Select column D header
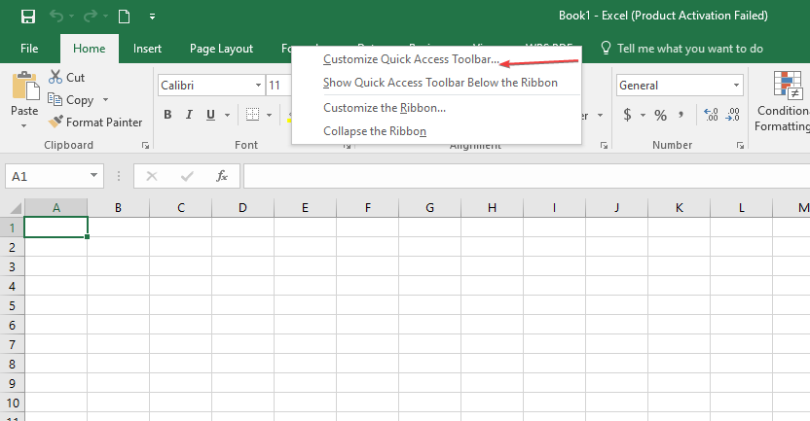810x421 pixels. (242, 207)
